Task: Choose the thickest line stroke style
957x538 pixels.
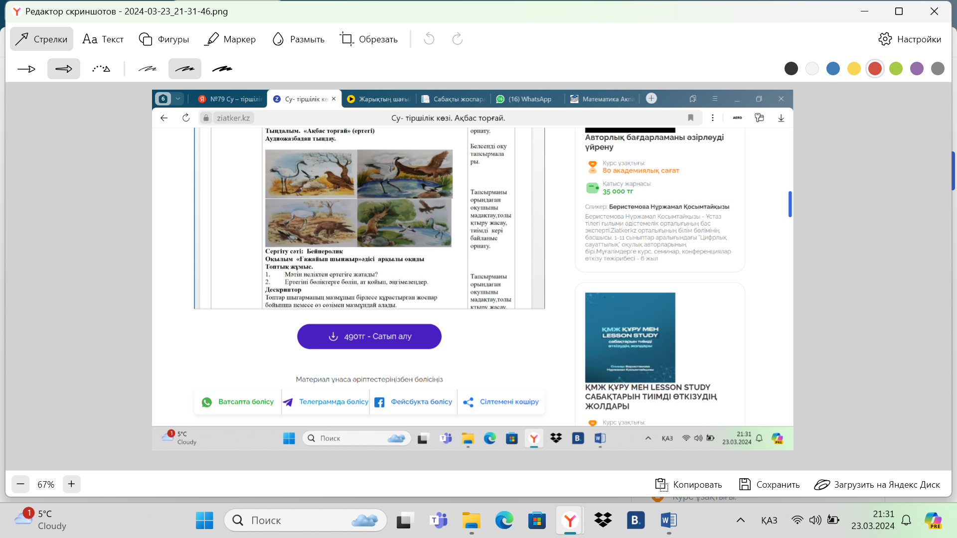Action: [222, 69]
